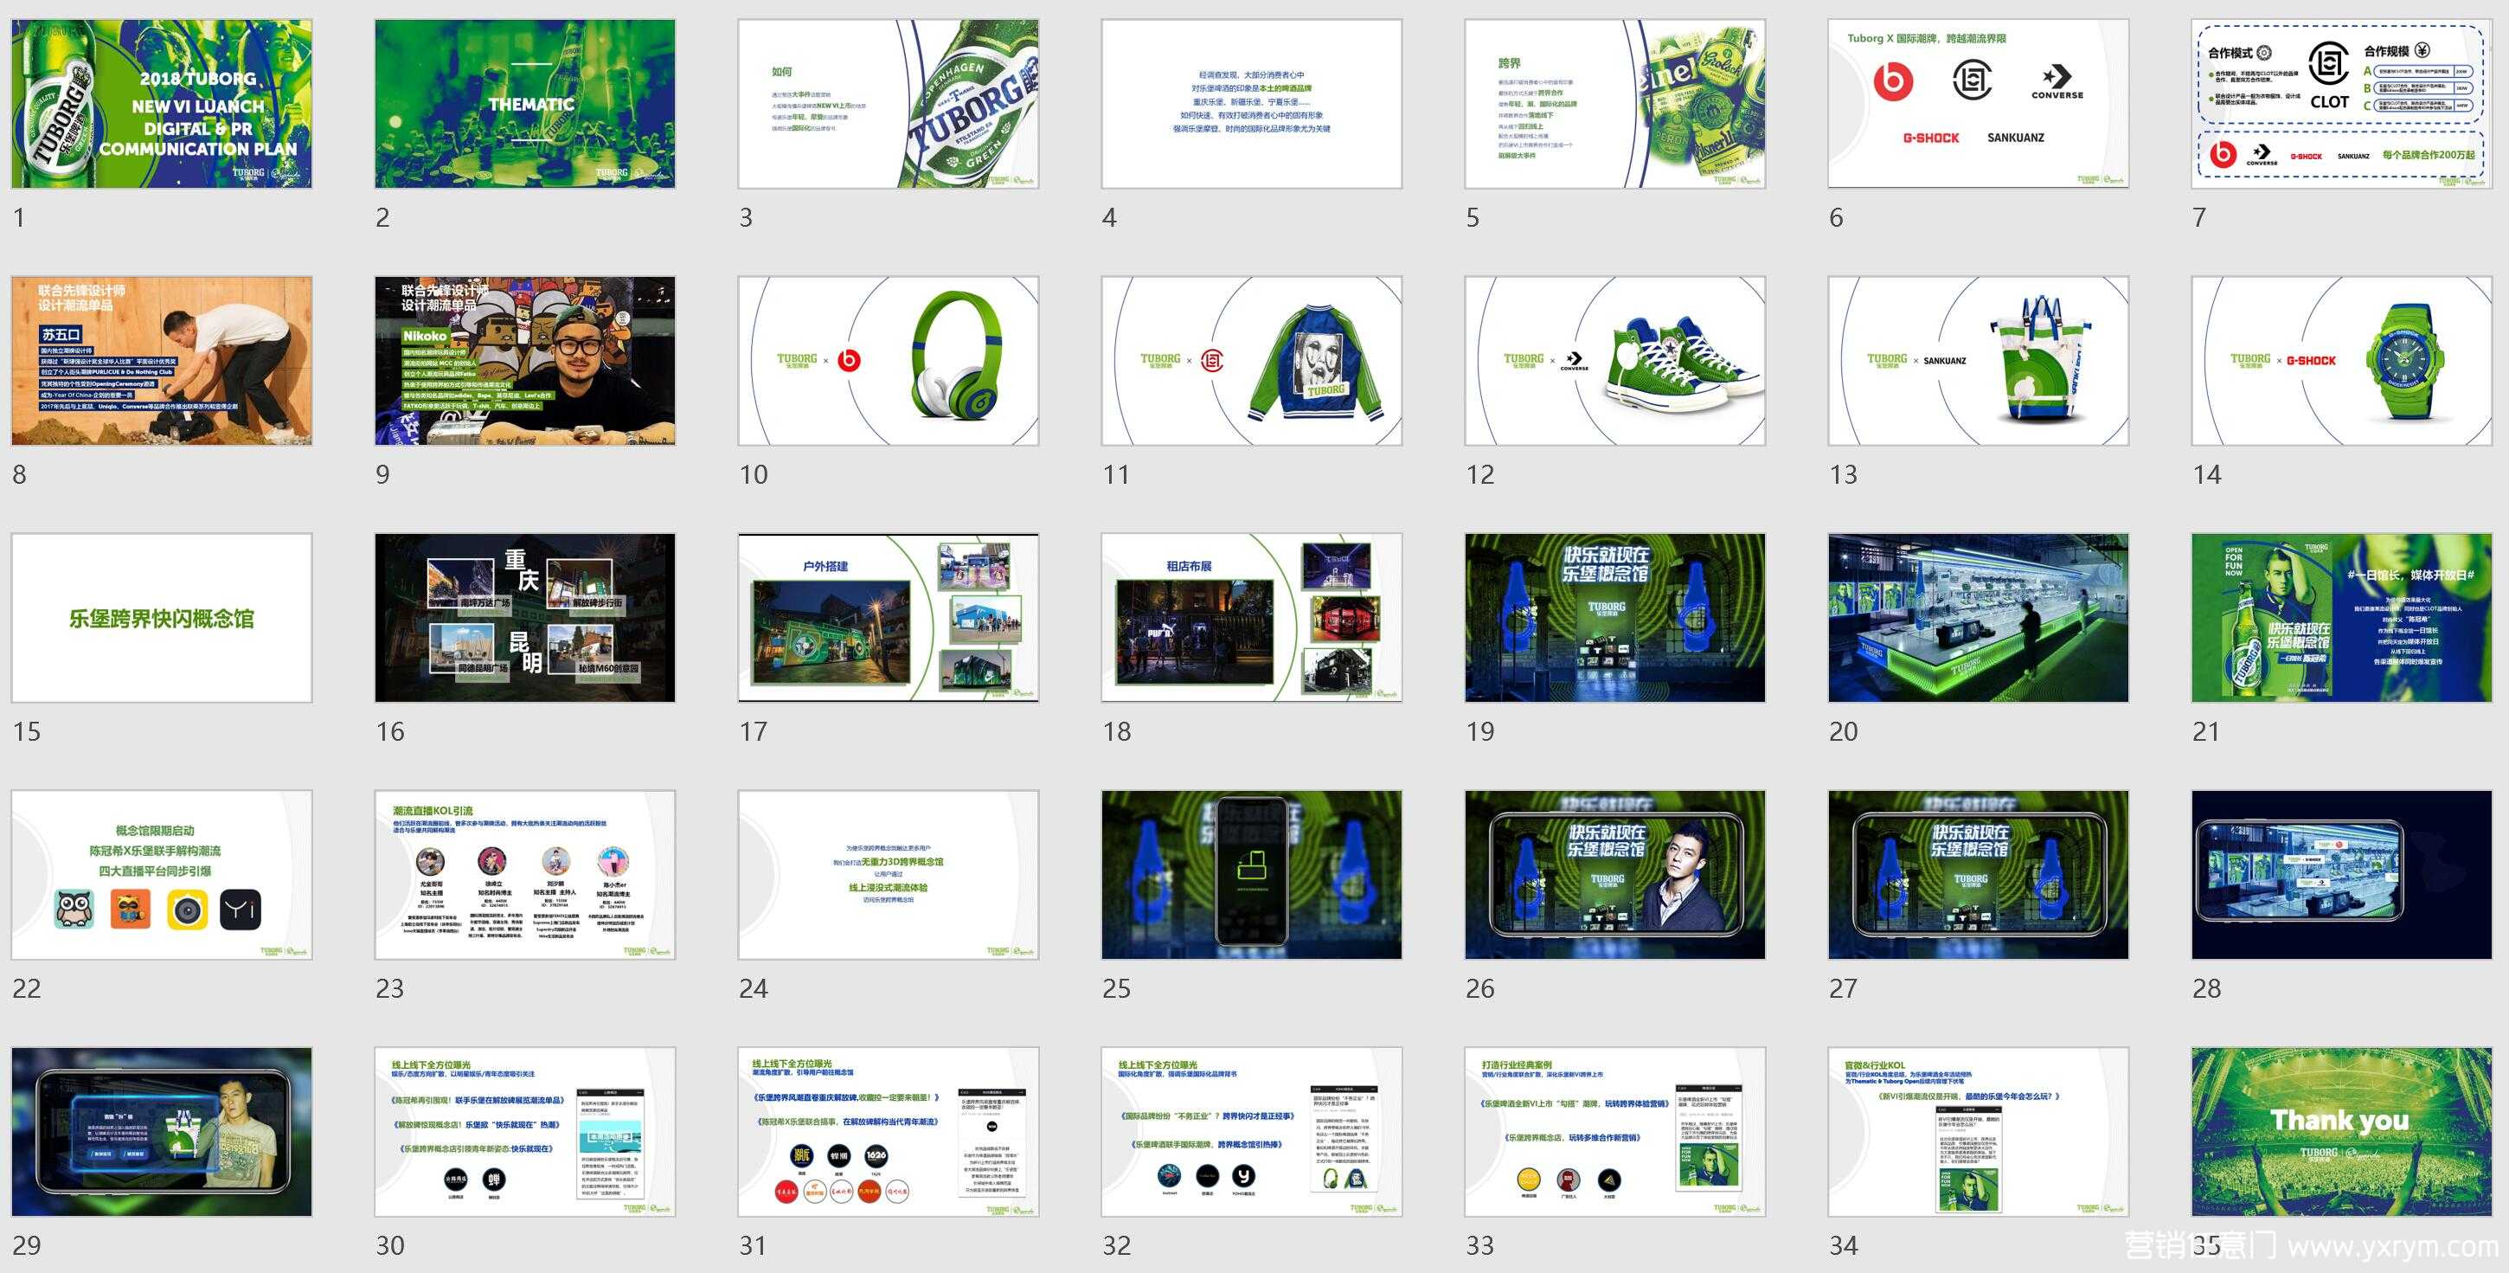Select slide 29 phone with bag product thumbnail

pyautogui.click(x=162, y=1132)
